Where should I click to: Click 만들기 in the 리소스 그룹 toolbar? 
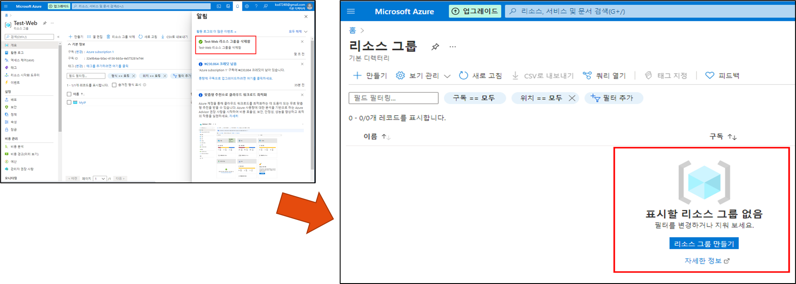370,76
